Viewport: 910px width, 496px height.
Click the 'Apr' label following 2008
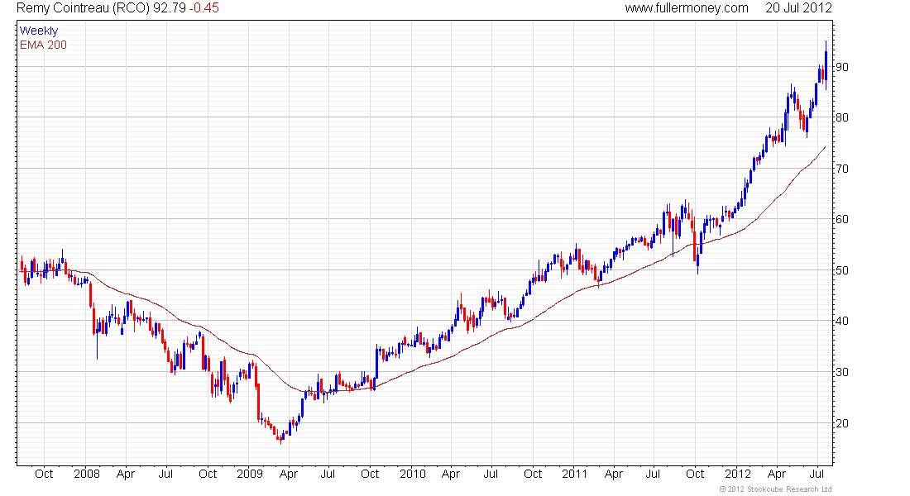coord(126,474)
